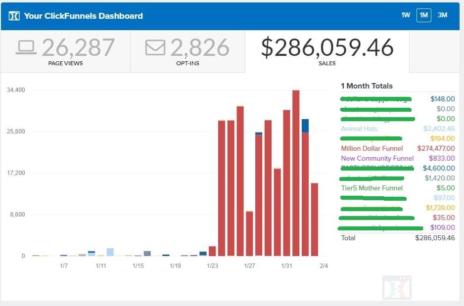Click the 1/31 x-axis date label
464x306 pixels.
(x=286, y=266)
